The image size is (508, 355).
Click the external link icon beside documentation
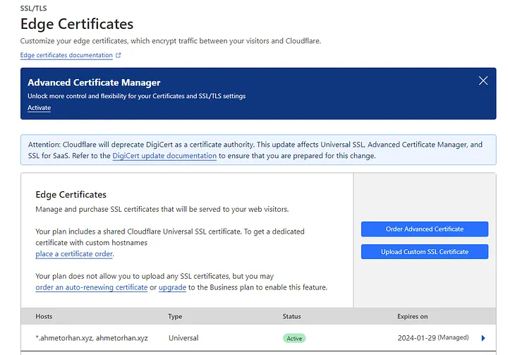[x=118, y=55]
